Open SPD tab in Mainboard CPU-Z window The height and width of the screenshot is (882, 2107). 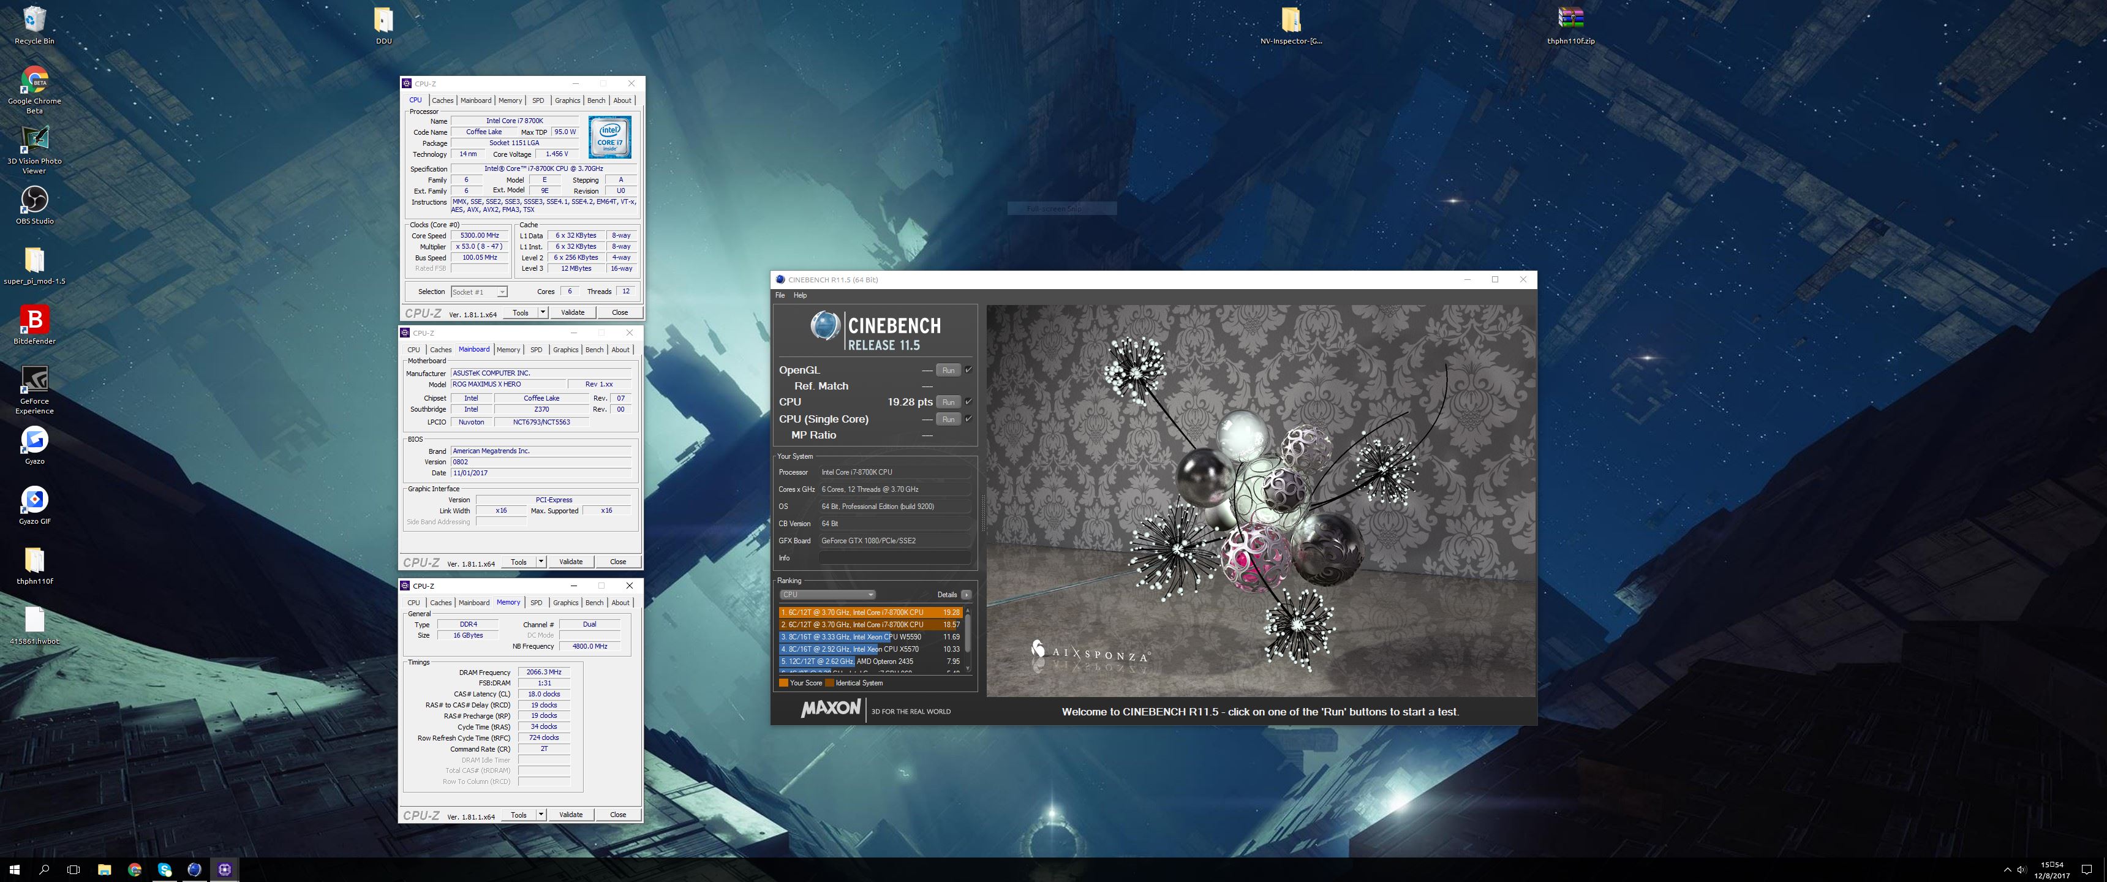point(536,350)
